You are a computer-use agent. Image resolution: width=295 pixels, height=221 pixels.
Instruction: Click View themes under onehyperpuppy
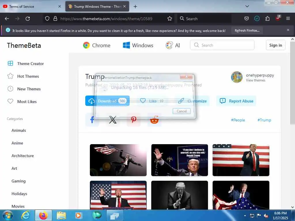256,80
